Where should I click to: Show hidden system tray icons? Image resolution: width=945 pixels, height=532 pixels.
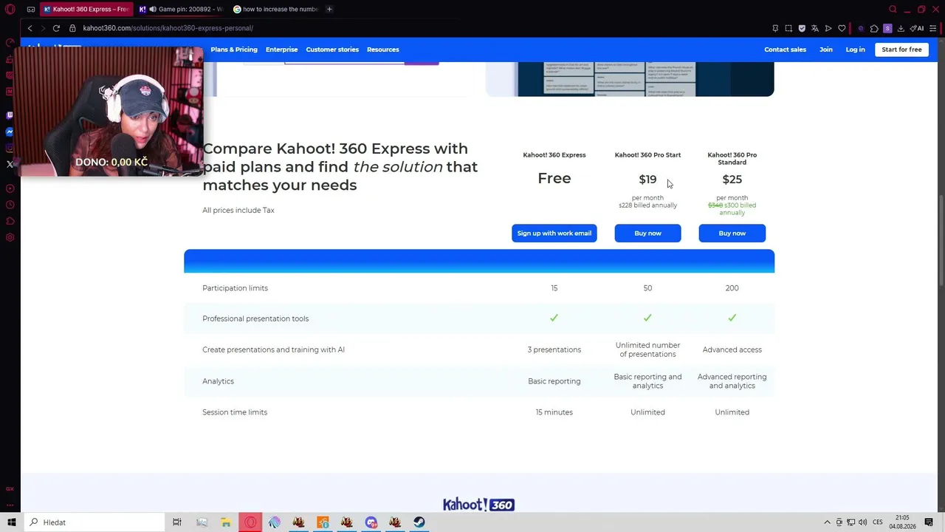coord(827,522)
